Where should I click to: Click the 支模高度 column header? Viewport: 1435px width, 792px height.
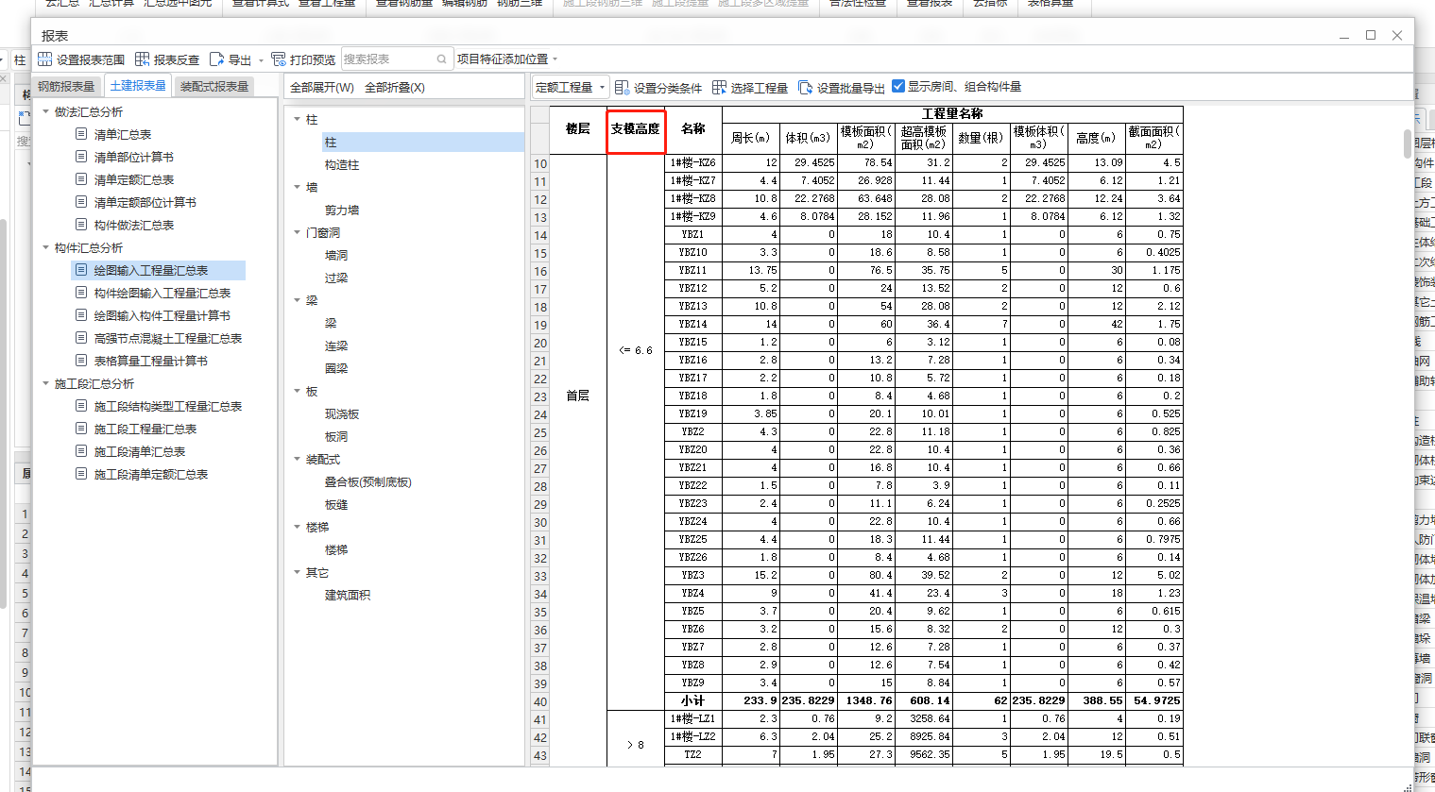(x=636, y=129)
